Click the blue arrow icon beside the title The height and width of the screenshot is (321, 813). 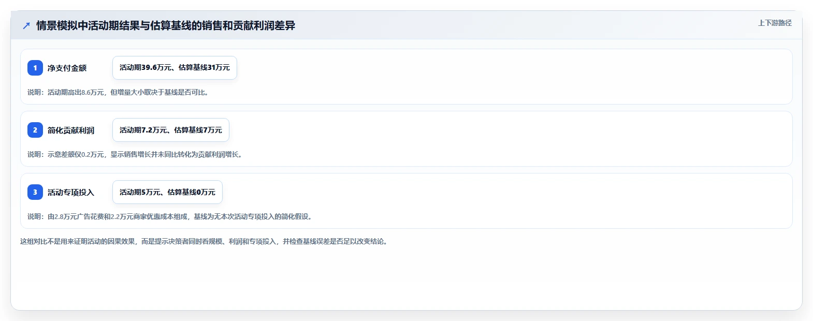[26, 25]
